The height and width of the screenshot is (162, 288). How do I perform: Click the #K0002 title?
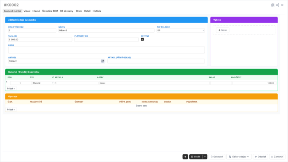pyautogui.click(x=11, y=5)
